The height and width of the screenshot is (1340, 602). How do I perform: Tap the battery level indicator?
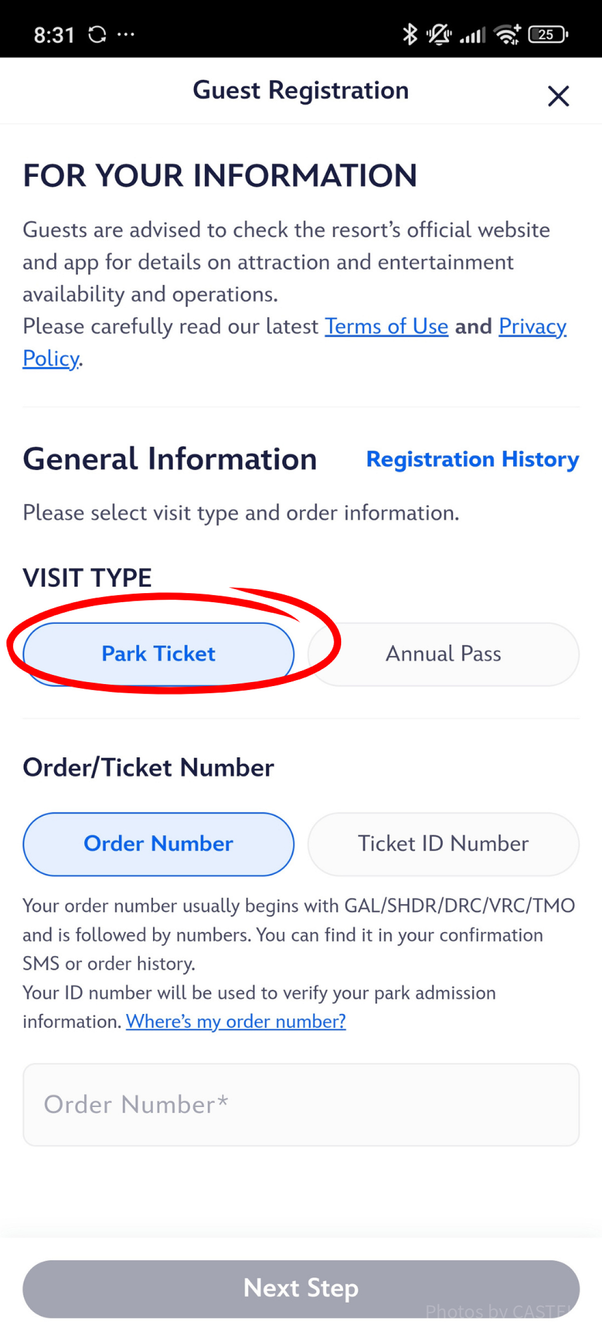point(548,35)
